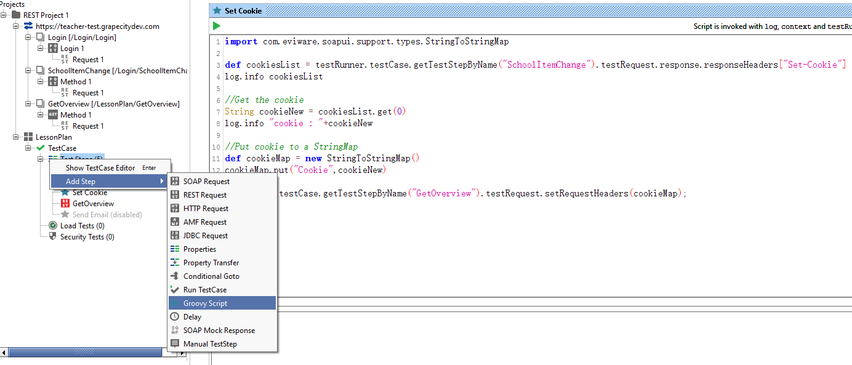This screenshot has height=365, width=852.
Task: Add an AMF Request step
Action: (222, 222)
